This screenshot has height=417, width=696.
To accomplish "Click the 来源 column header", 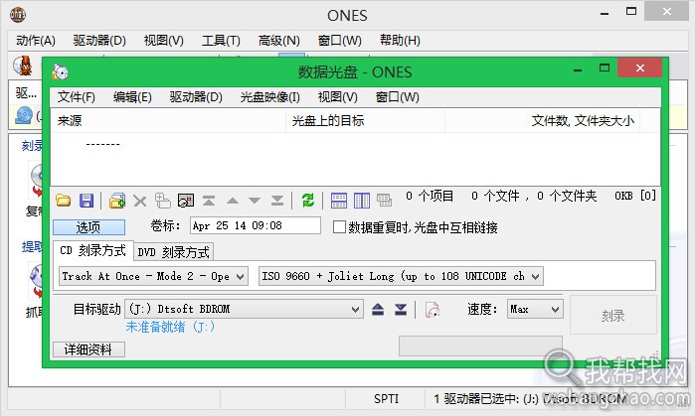I will pos(168,120).
